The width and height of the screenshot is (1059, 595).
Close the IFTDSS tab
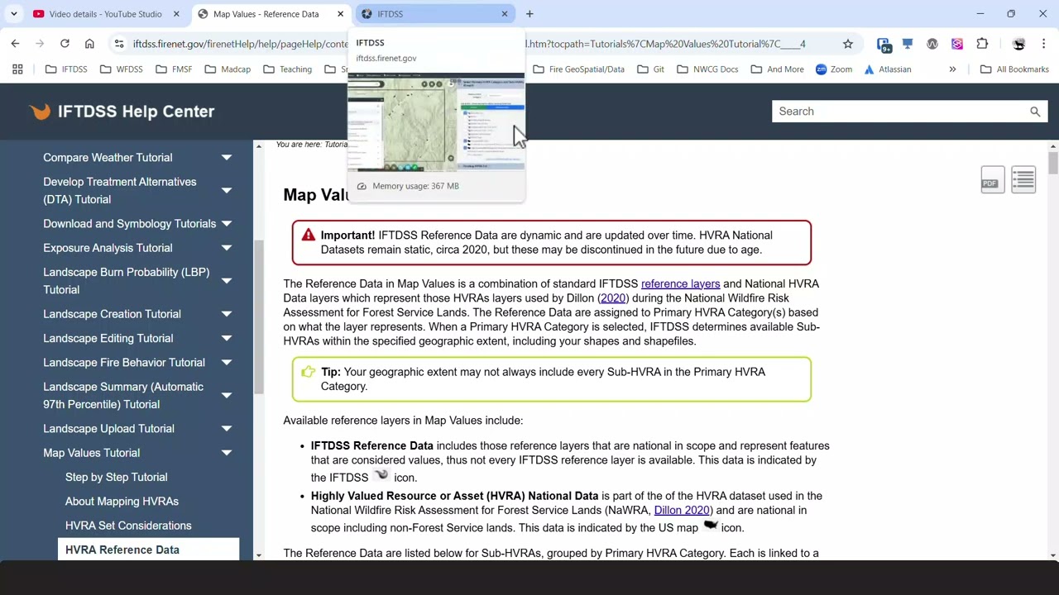pyautogui.click(x=505, y=14)
